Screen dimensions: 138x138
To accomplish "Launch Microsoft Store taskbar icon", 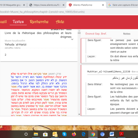I will coord(45,134).
